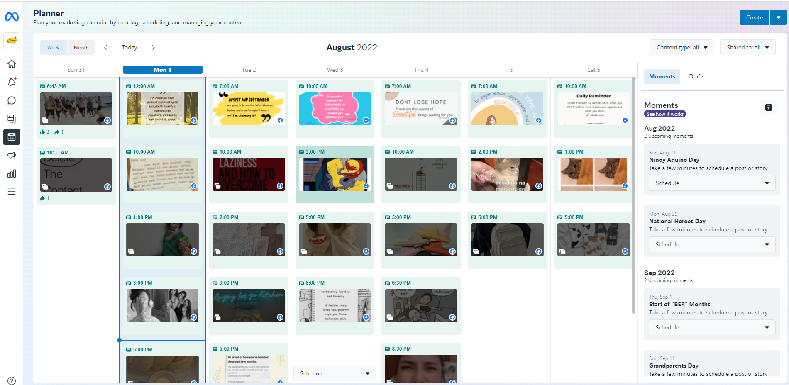Open the page profile avatar
Viewport: 789px width, 385px height.
12,41
